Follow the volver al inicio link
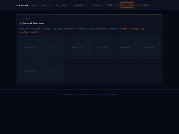179x134 pixels. (108, 94)
